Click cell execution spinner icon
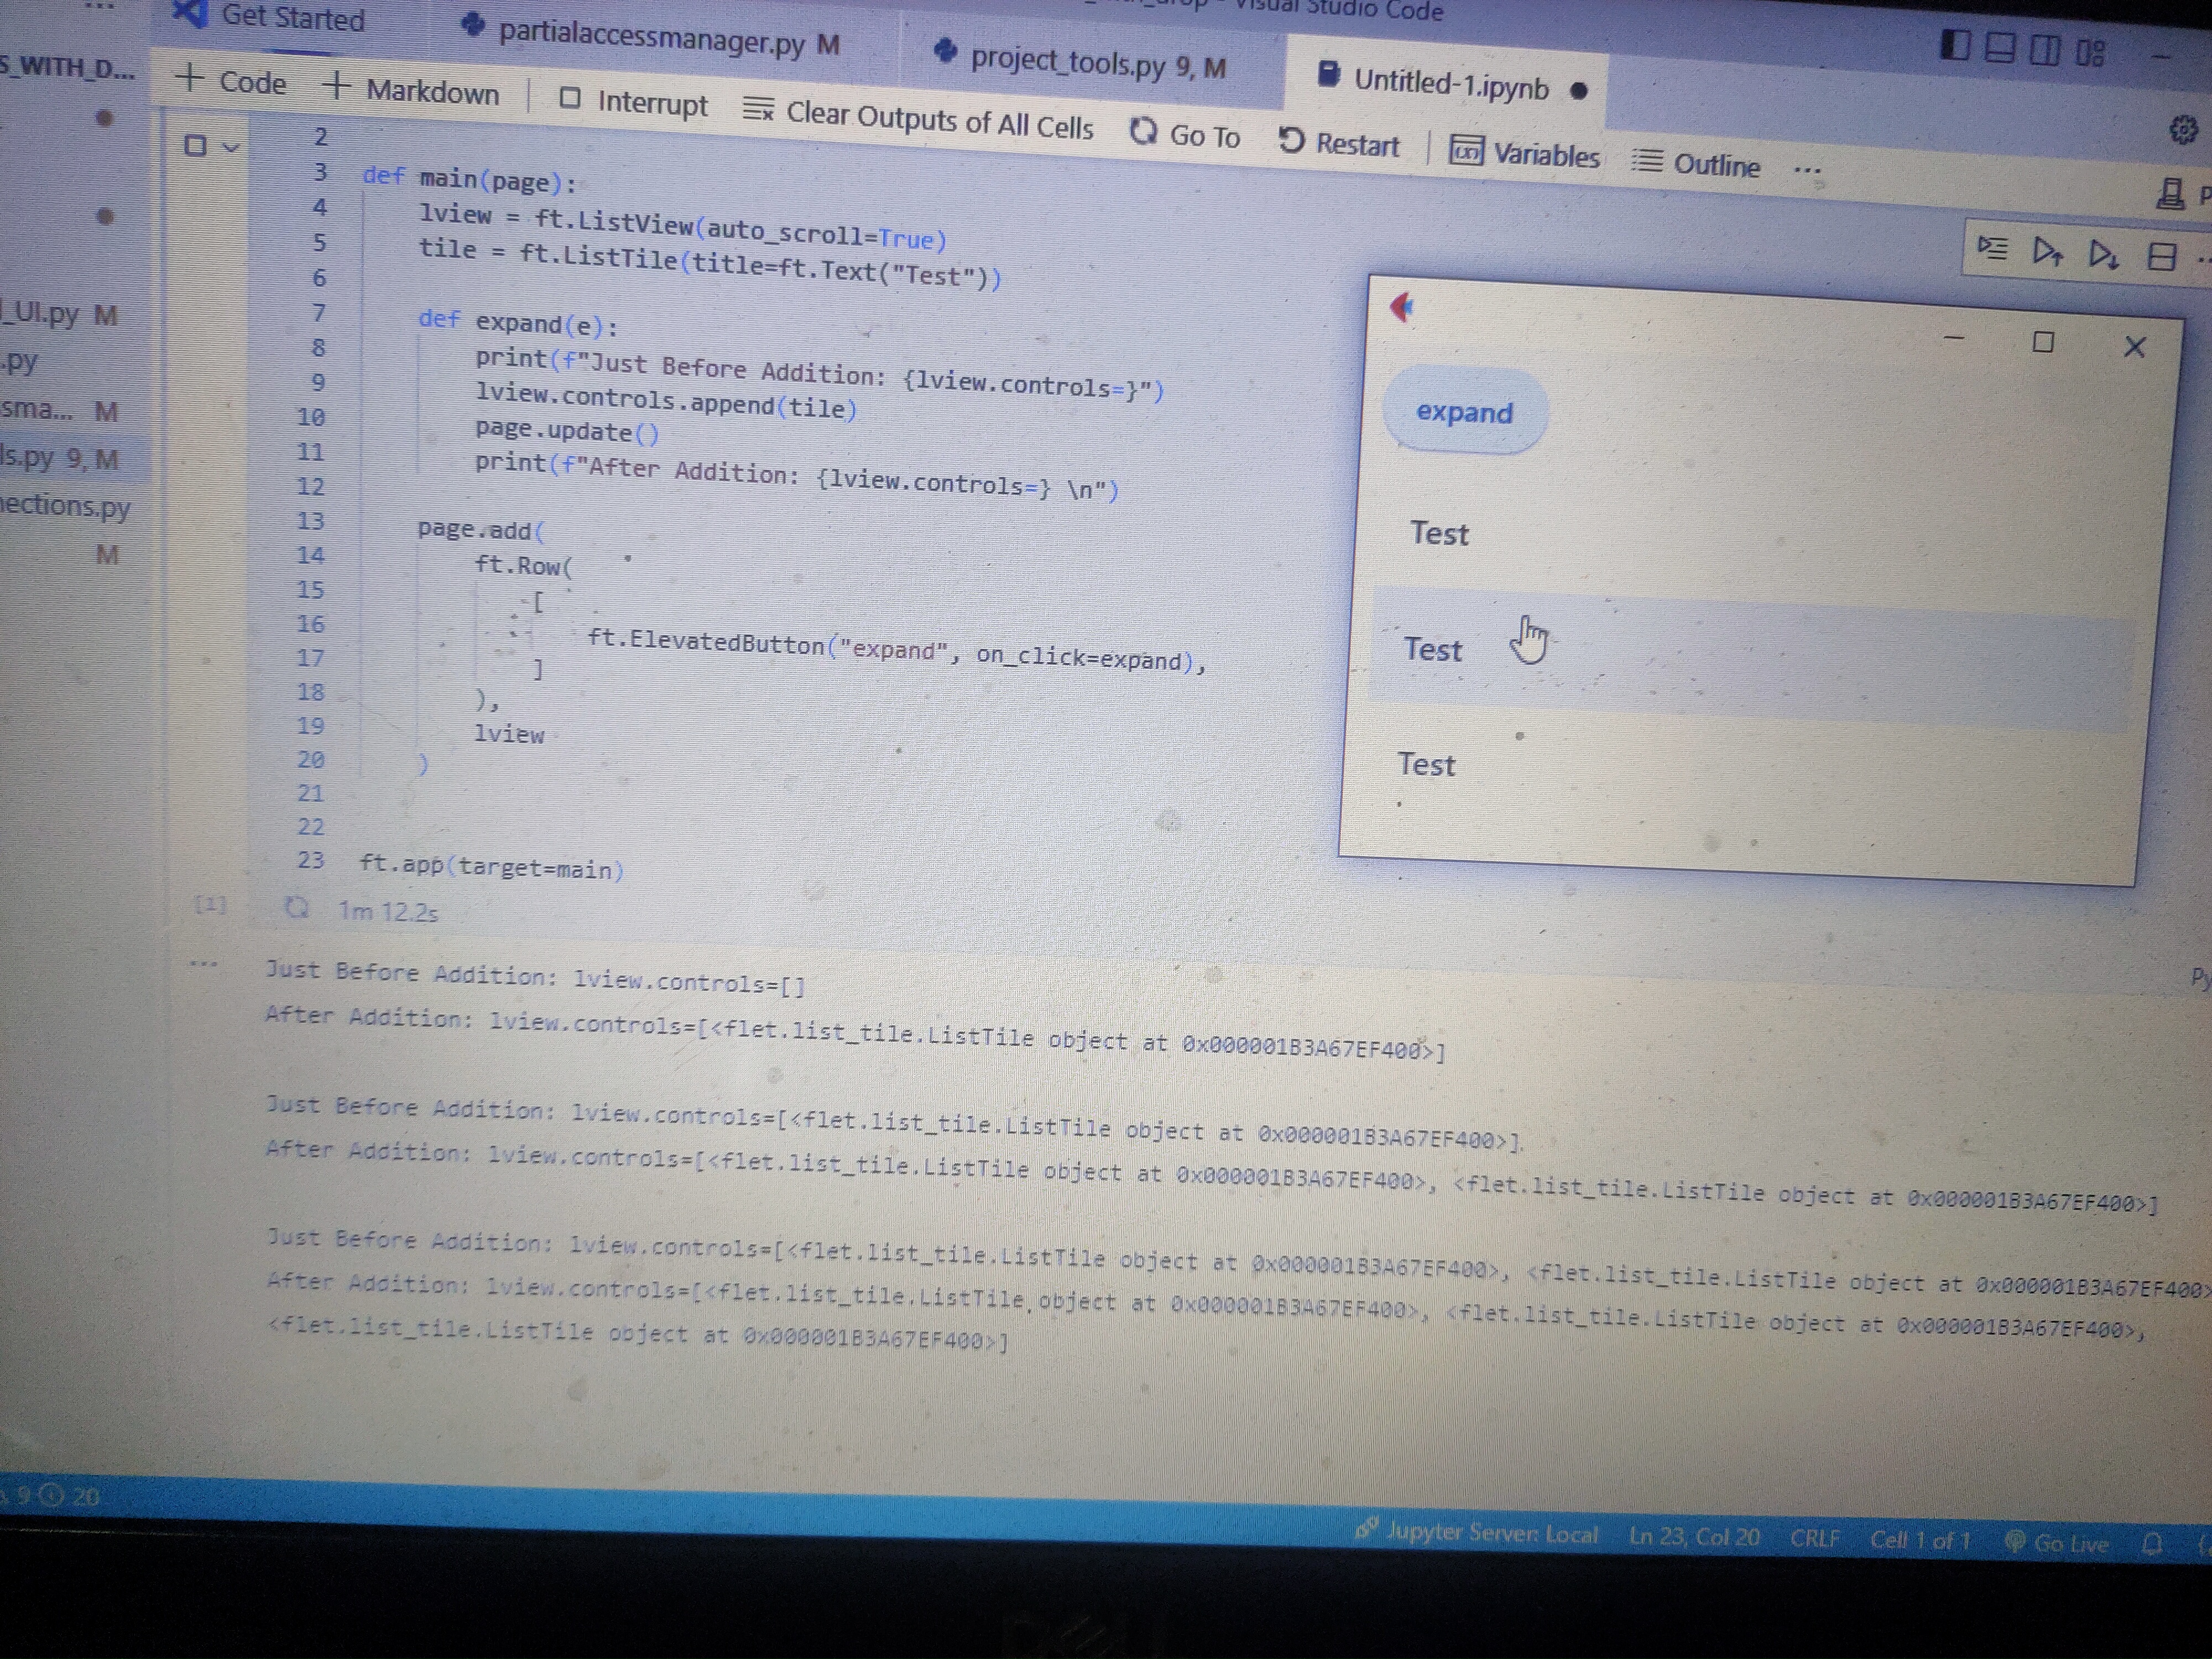This screenshot has height=1659, width=2212. point(296,907)
